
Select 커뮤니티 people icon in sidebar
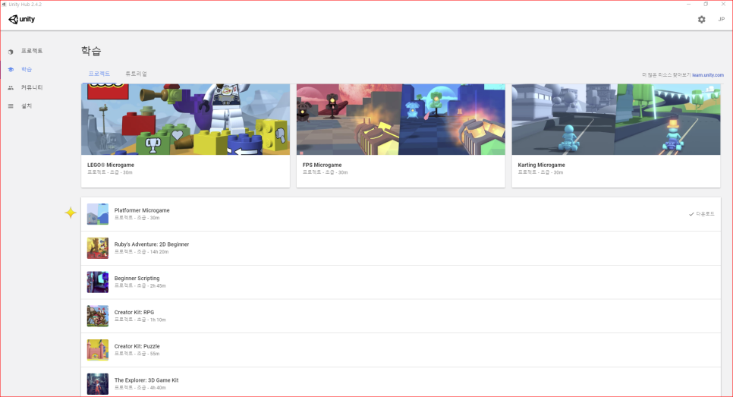pyautogui.click(x=11, y=88)
